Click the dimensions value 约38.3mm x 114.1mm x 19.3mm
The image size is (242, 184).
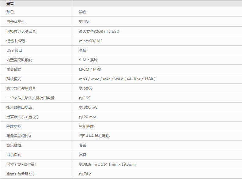[x=107, y=164]
